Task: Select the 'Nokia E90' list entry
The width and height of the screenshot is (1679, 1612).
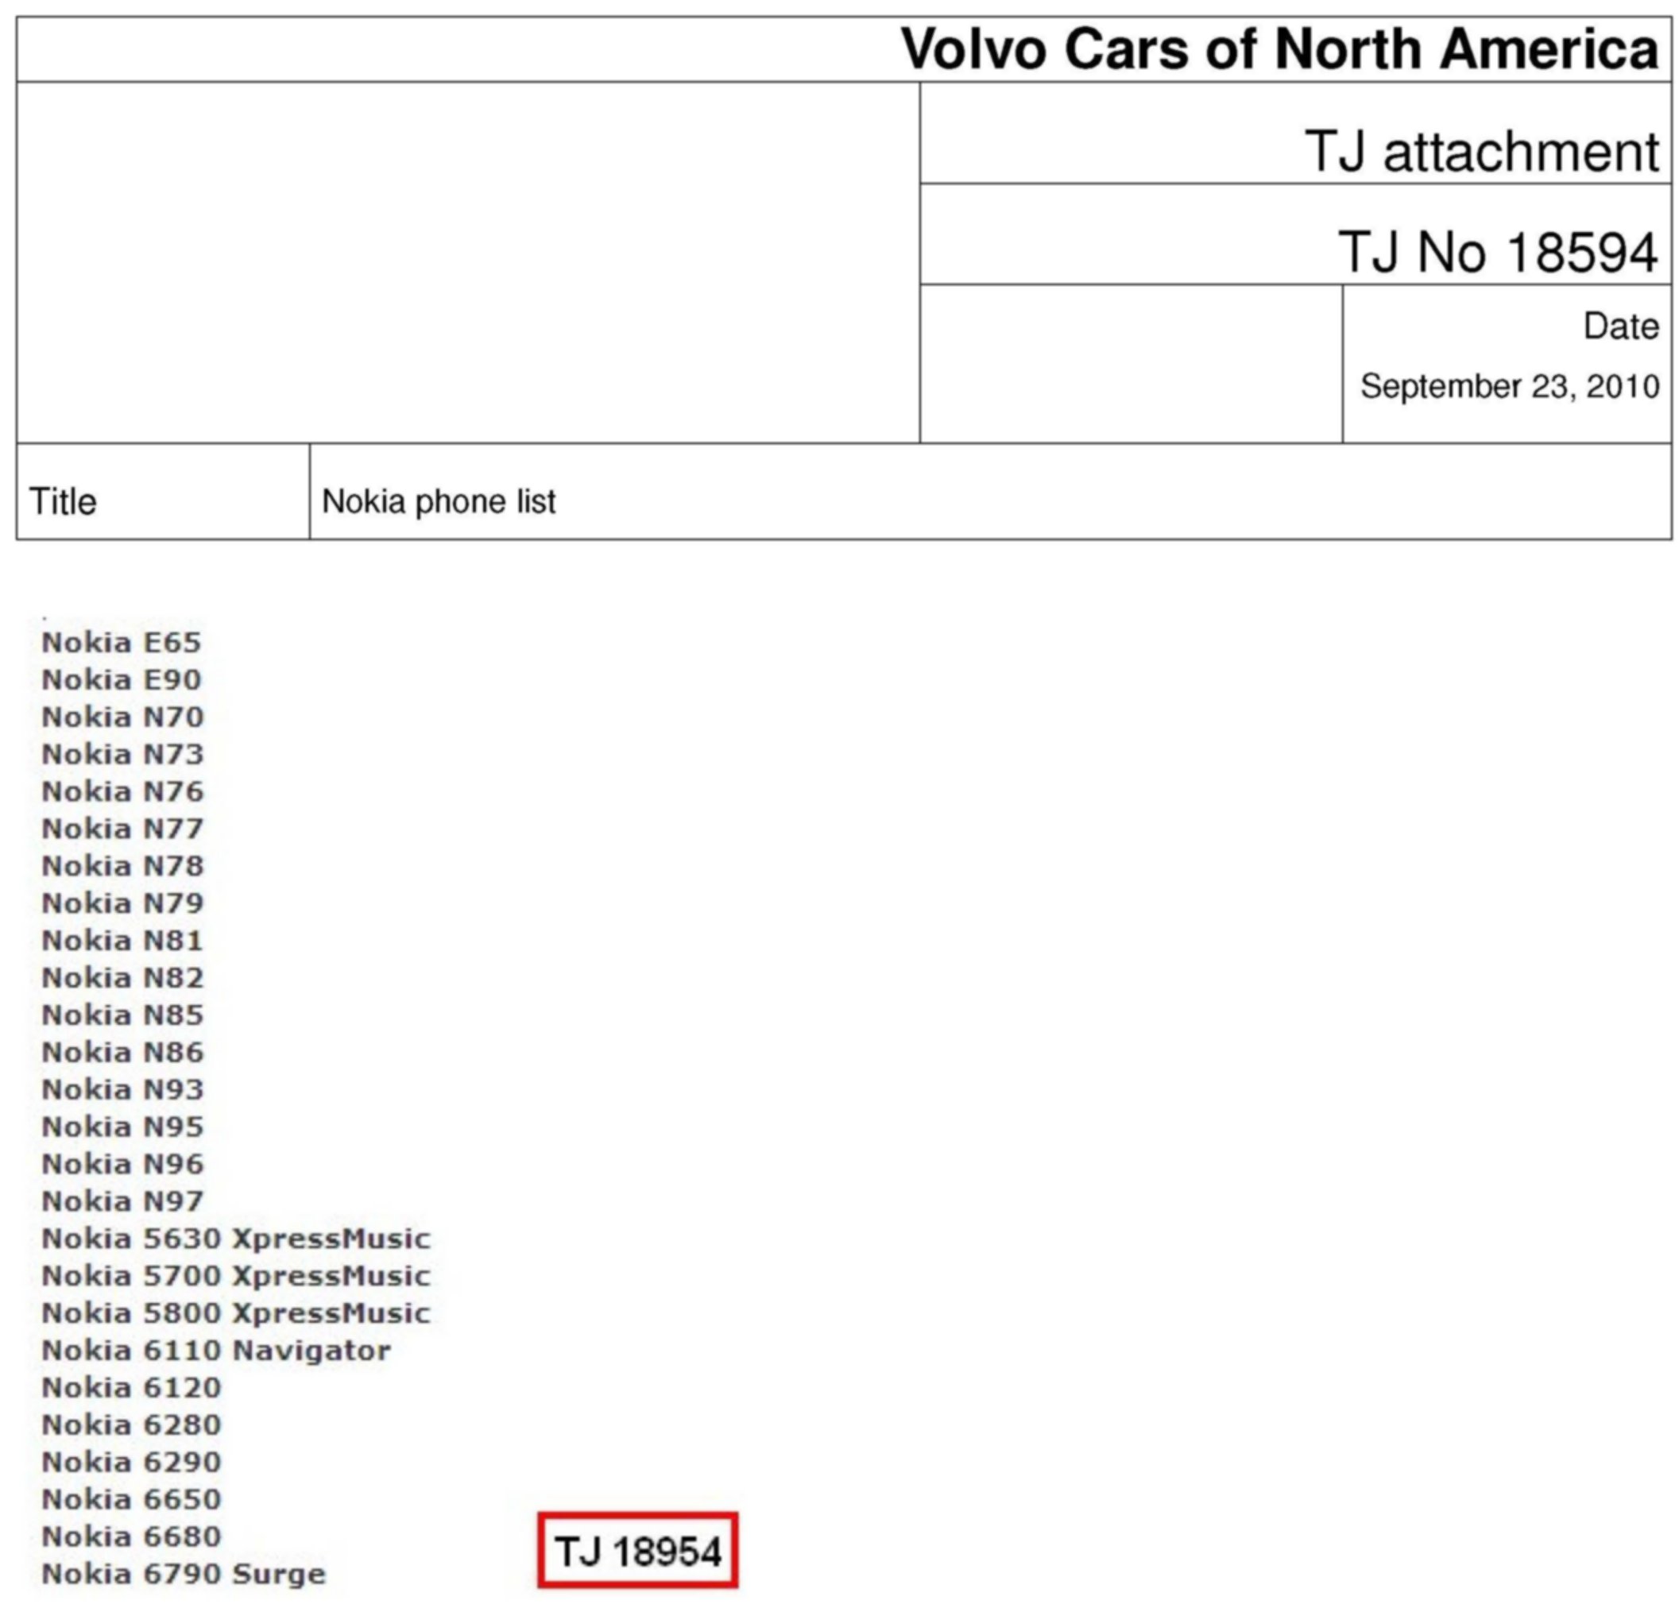Action: pyautogui.click(x=122, y=679)
